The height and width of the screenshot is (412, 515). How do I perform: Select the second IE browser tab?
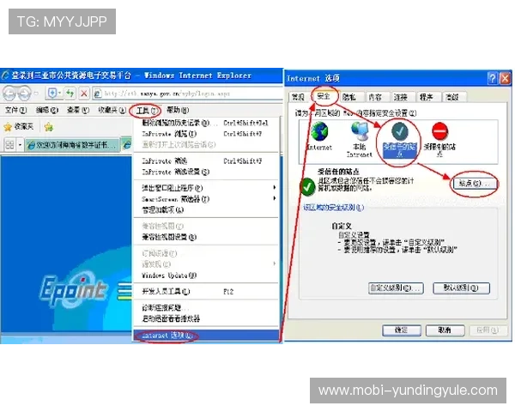pyautogui.click(x=126, y=145)
